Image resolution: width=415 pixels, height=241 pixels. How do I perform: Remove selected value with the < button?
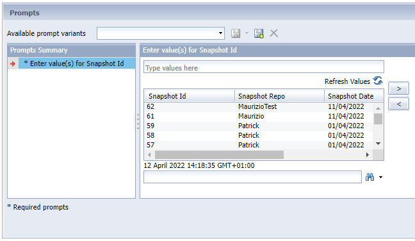pos(398,104)
